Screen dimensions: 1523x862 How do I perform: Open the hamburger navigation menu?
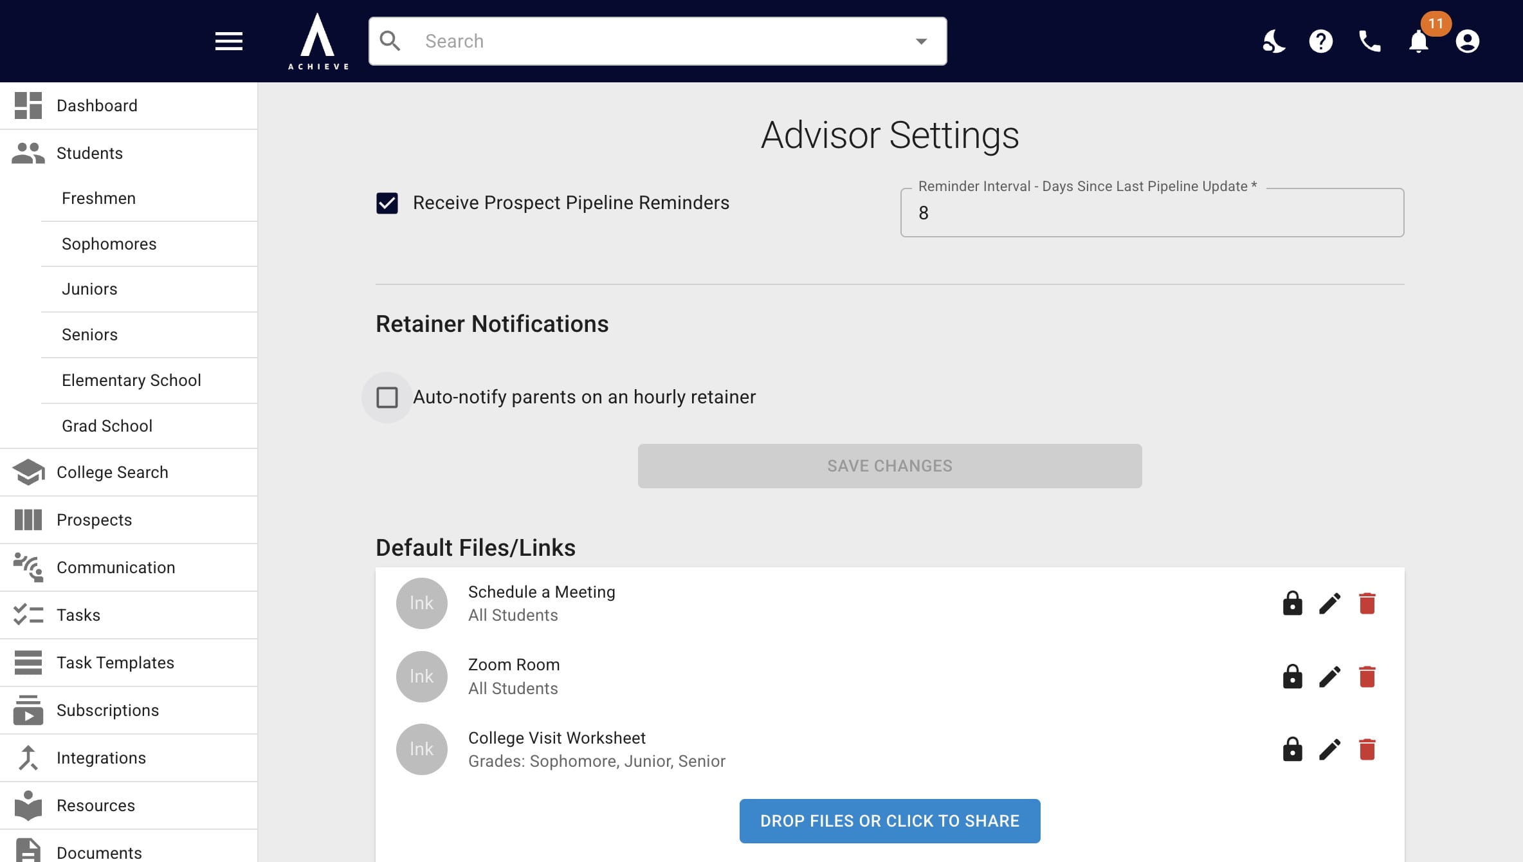(228, 41)
